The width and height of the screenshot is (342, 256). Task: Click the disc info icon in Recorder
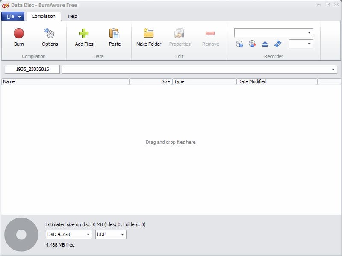239,44
